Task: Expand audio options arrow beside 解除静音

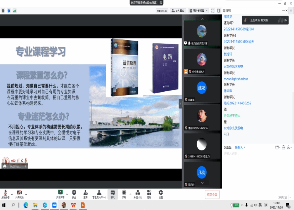Action: click(x=12, y=194)
